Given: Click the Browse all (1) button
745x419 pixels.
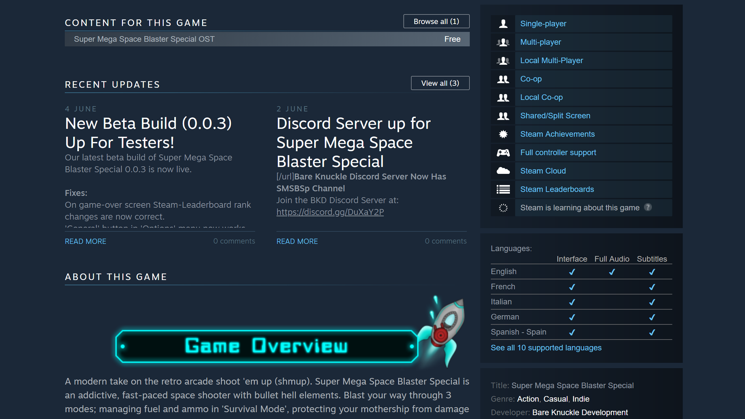Looking at the screenshot, I should tap(436, 21).
